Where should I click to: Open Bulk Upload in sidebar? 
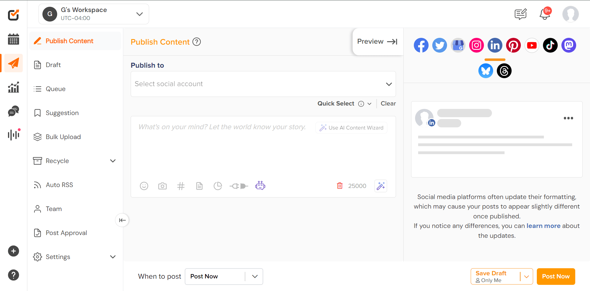[x=75, y=137]
